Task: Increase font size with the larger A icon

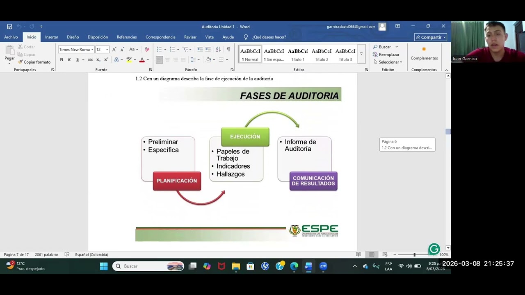Action: 114,50
